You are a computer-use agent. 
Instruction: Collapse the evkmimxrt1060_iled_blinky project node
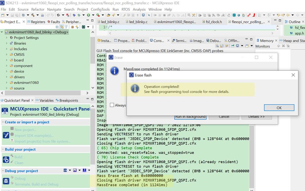2,32
